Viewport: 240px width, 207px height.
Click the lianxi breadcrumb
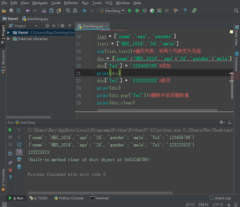point(10,19)
